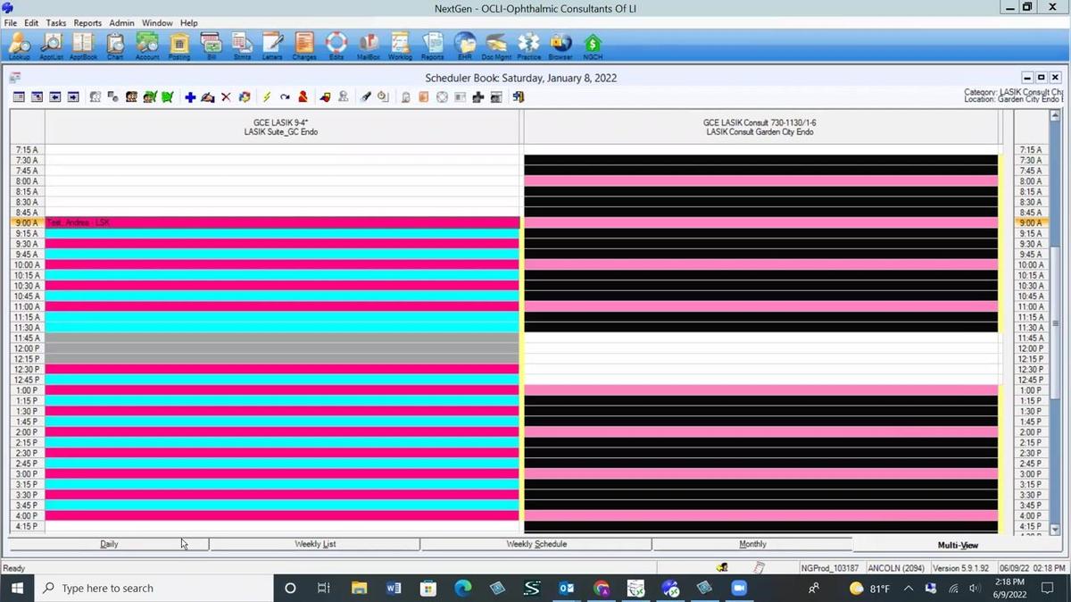Open the ApptBook icon

tap(83, 45)
